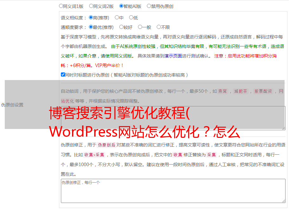Pick the 禁用伪原创 radio option

149,6
